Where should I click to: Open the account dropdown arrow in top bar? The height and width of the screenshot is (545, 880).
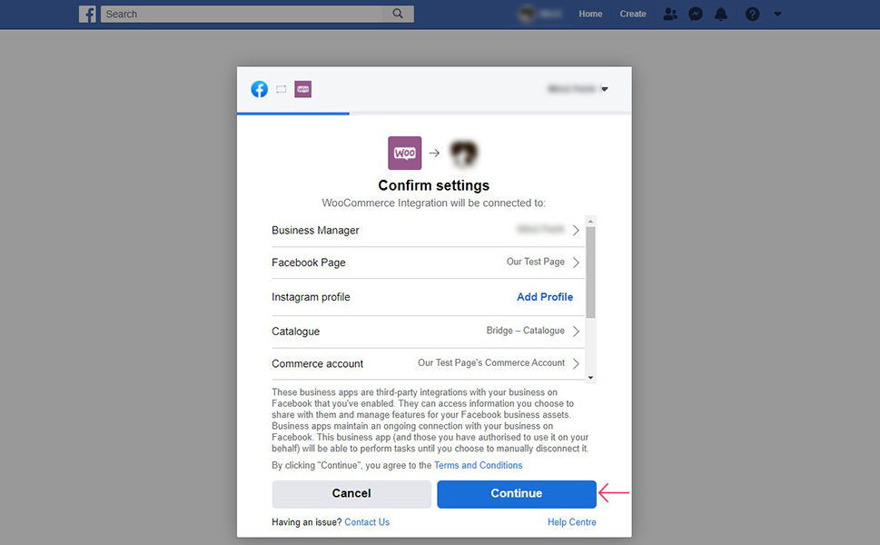pyautogui.click(x=777, y=14)
